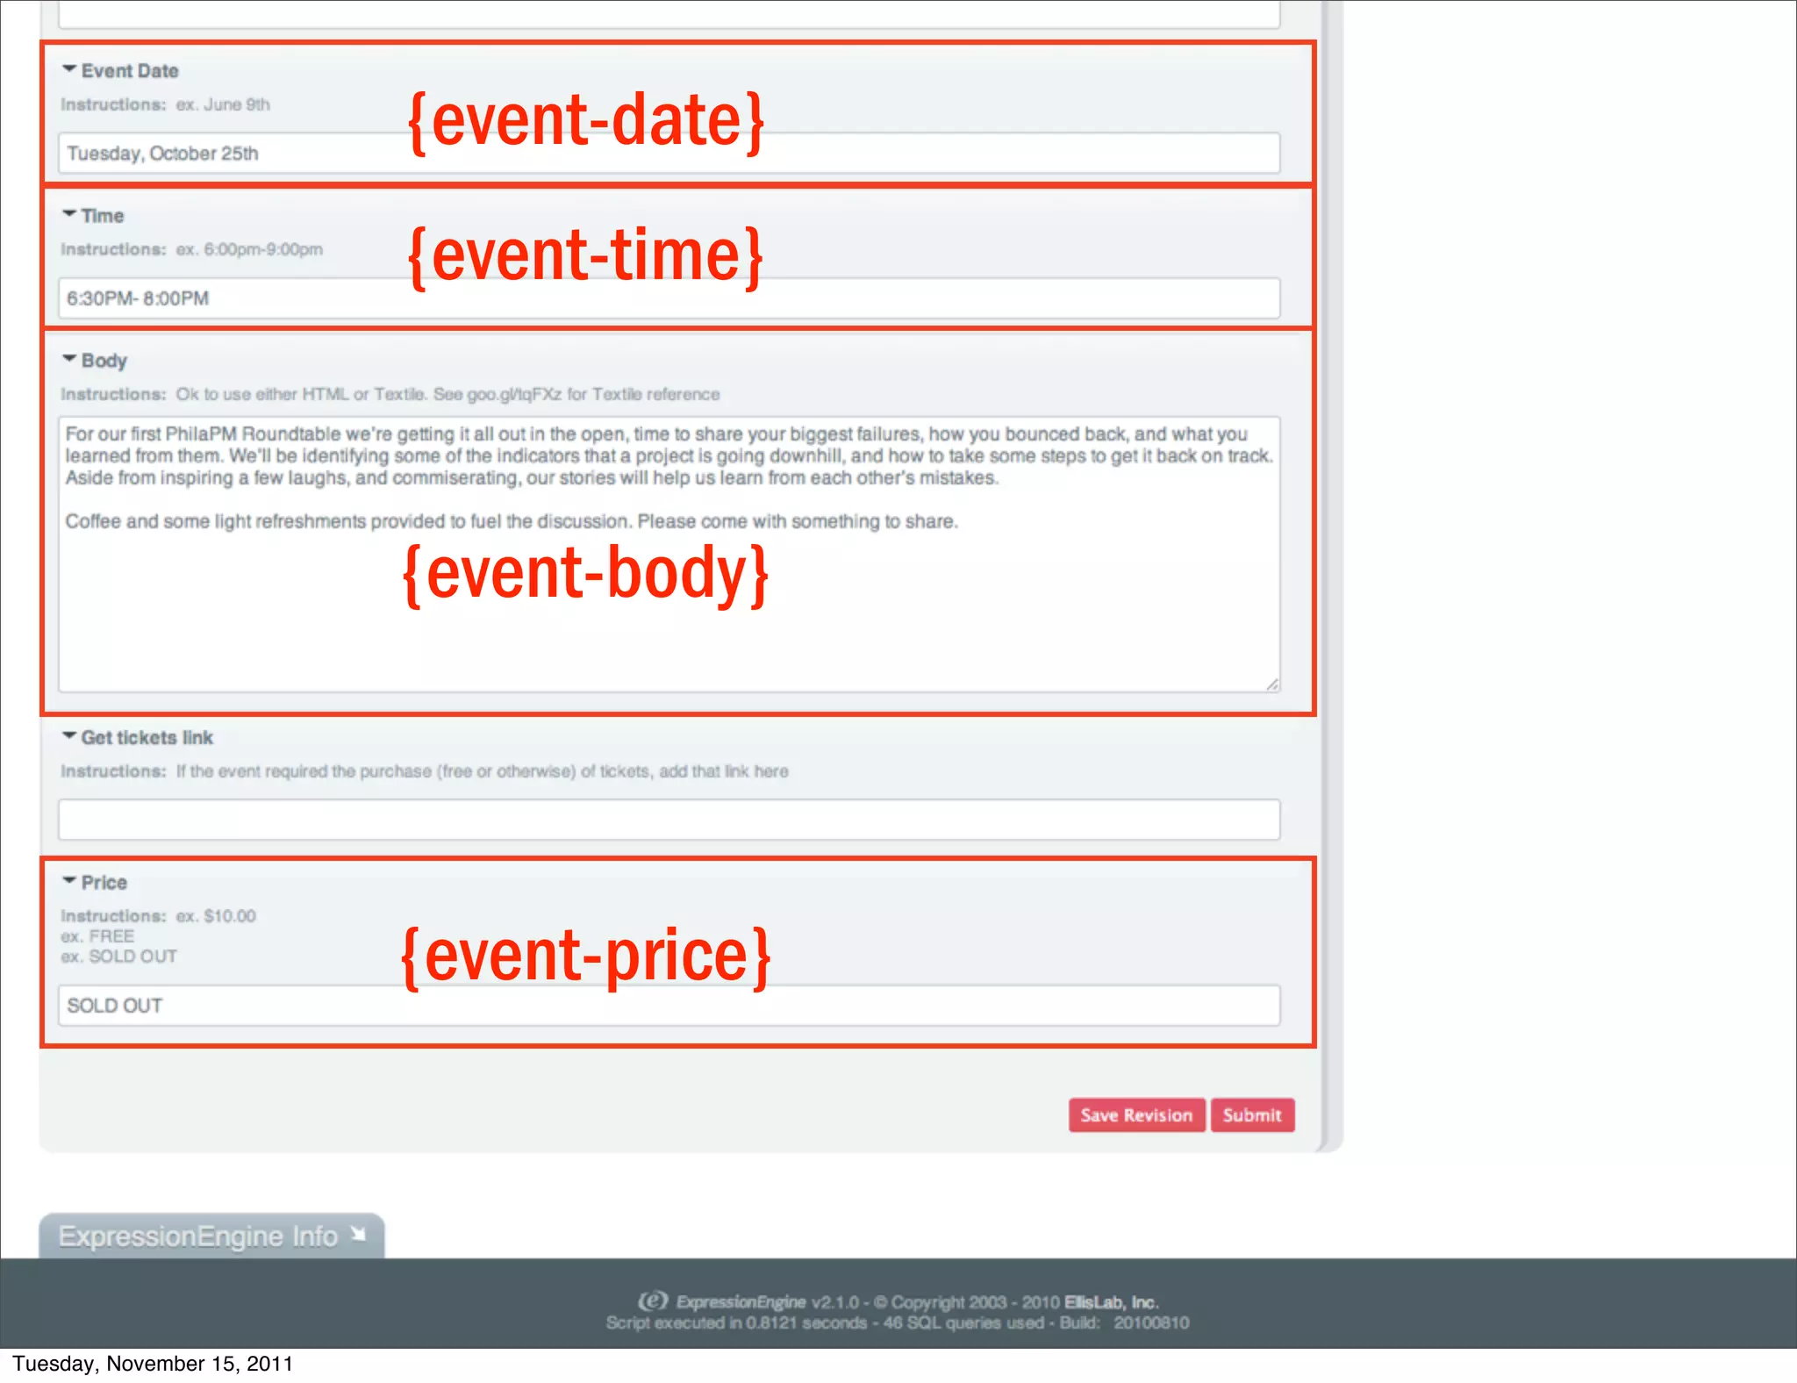This screenshot has height=1383, width=1797.
Task: Click the empty Get tickets link input
Action: (x=669, y=819)
